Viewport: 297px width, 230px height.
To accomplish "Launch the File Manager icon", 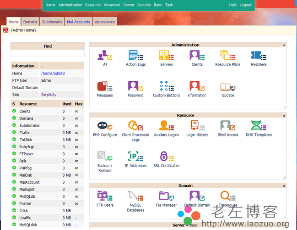I will click(166, 196).
